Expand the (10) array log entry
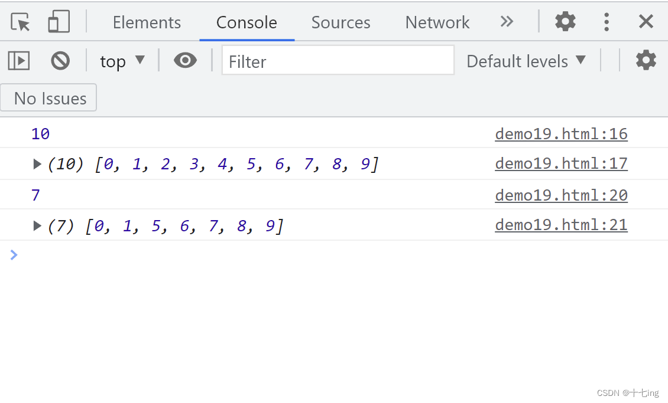The image size is (668, 403). pos(37,164)
